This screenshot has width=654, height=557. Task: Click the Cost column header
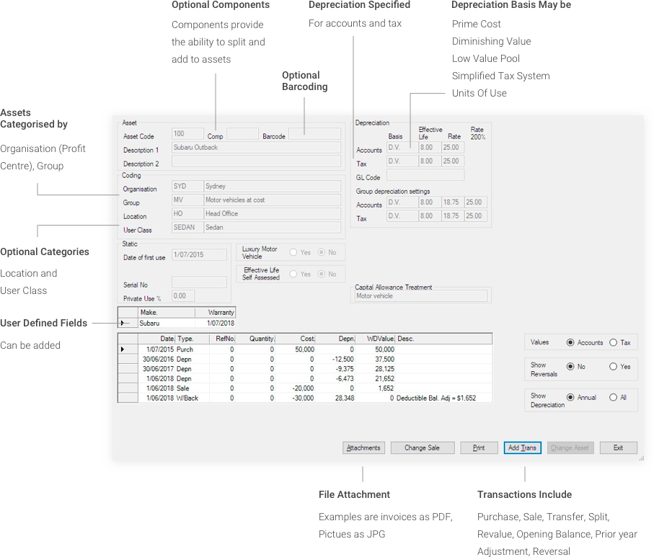tap(296, 339)
